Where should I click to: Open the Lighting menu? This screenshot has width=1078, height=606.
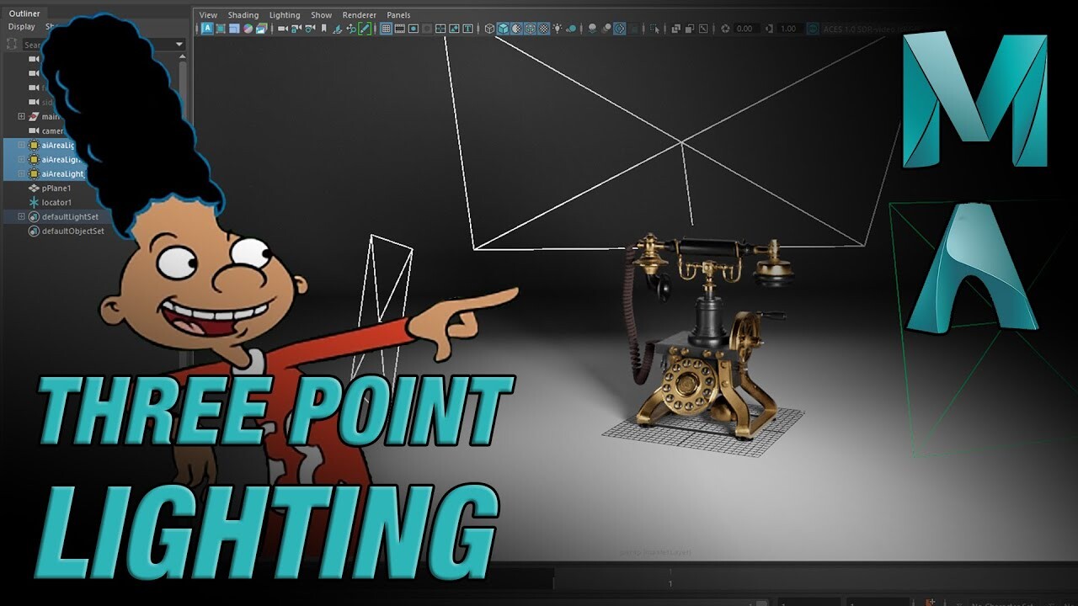pyautogui.click(x=285, y=15)
